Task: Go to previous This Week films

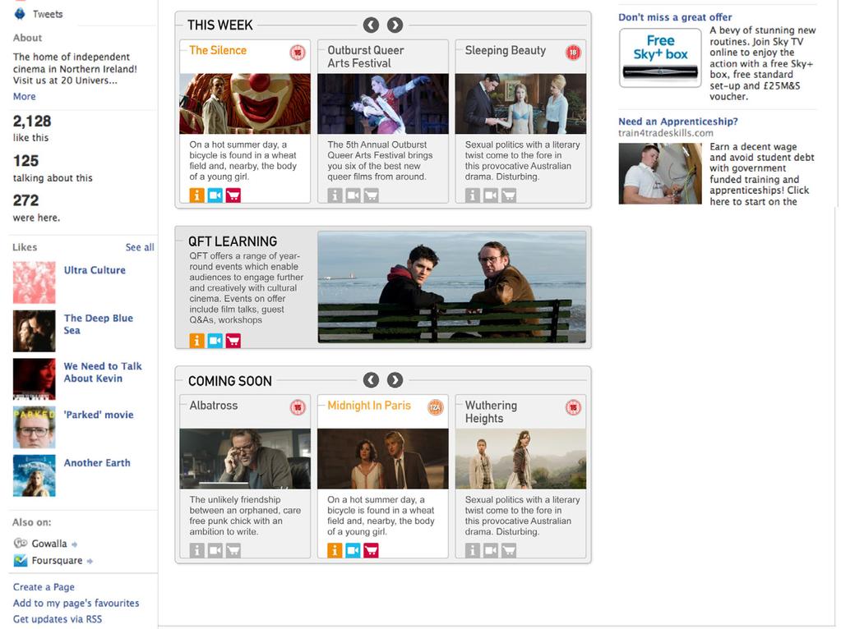Action: point(371,25)
